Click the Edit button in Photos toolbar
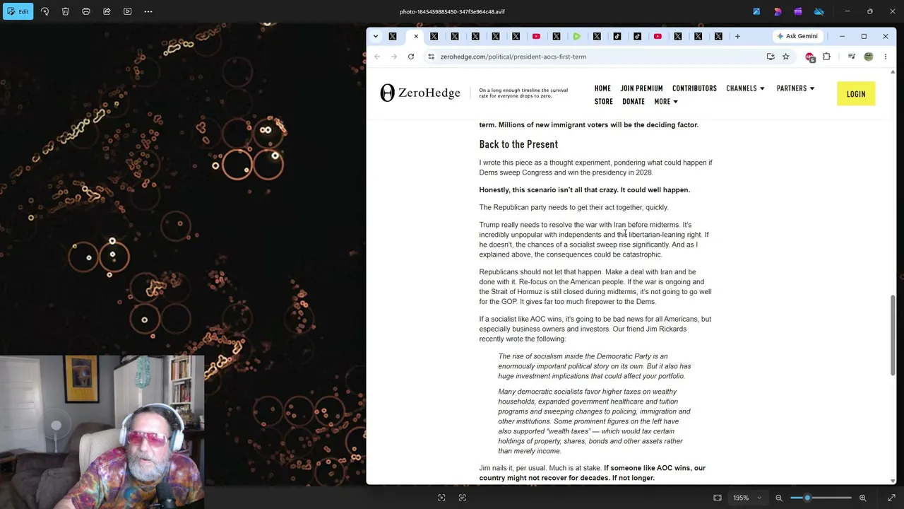 [x=18, y=11]
